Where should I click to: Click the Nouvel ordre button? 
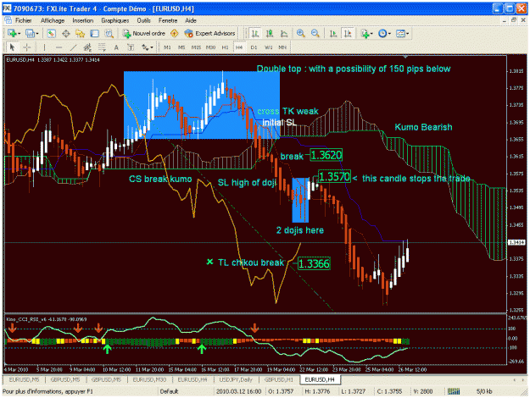(x=144, y=33)
